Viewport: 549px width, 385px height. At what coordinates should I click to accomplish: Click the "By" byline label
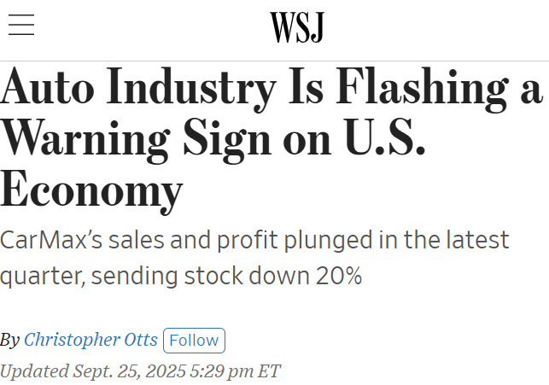coord(9,340)
